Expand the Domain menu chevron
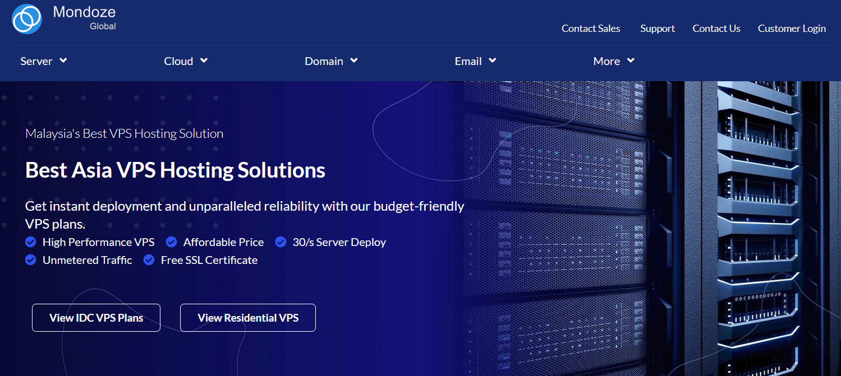841x376 pixels. point(354,61)
